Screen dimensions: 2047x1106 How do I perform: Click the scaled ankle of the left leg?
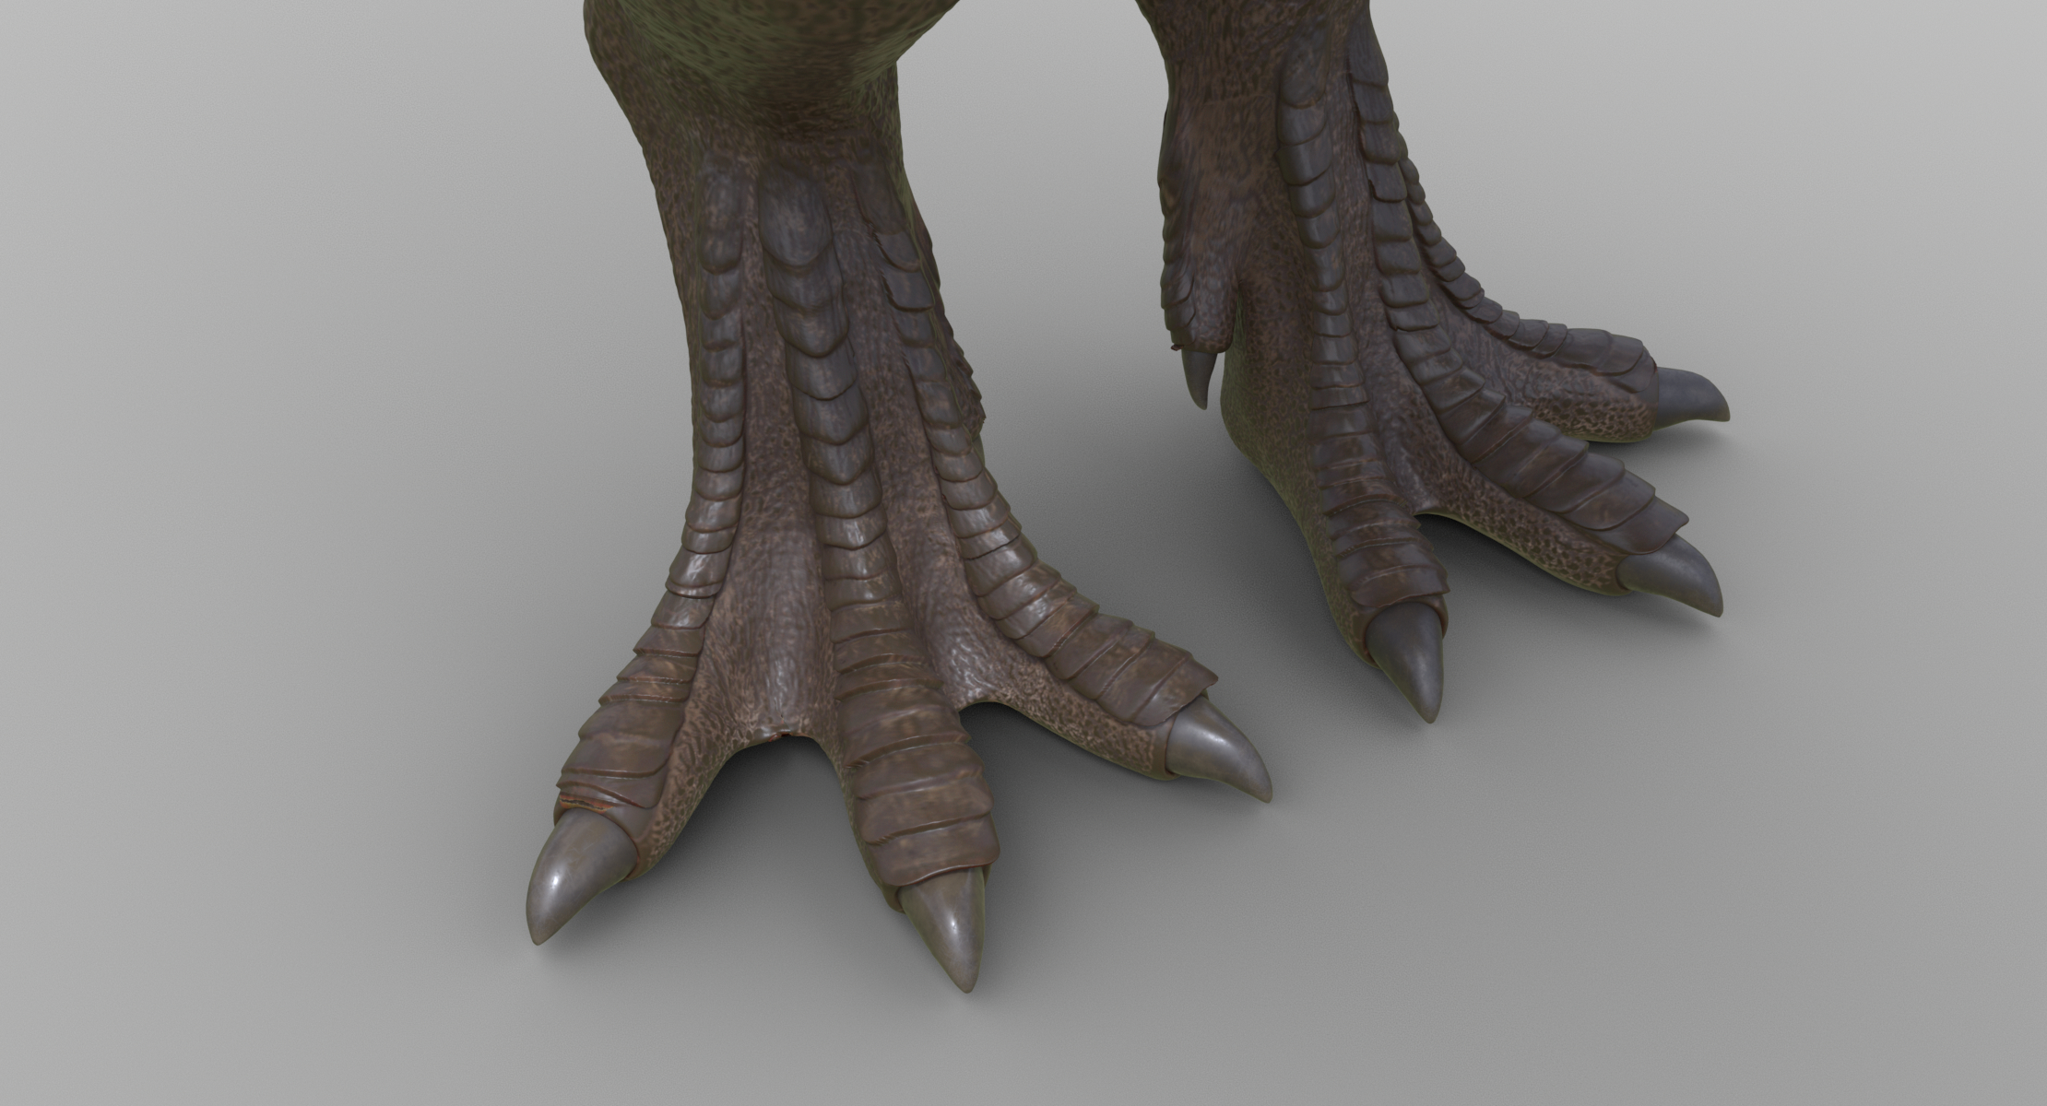coord(811,276)
